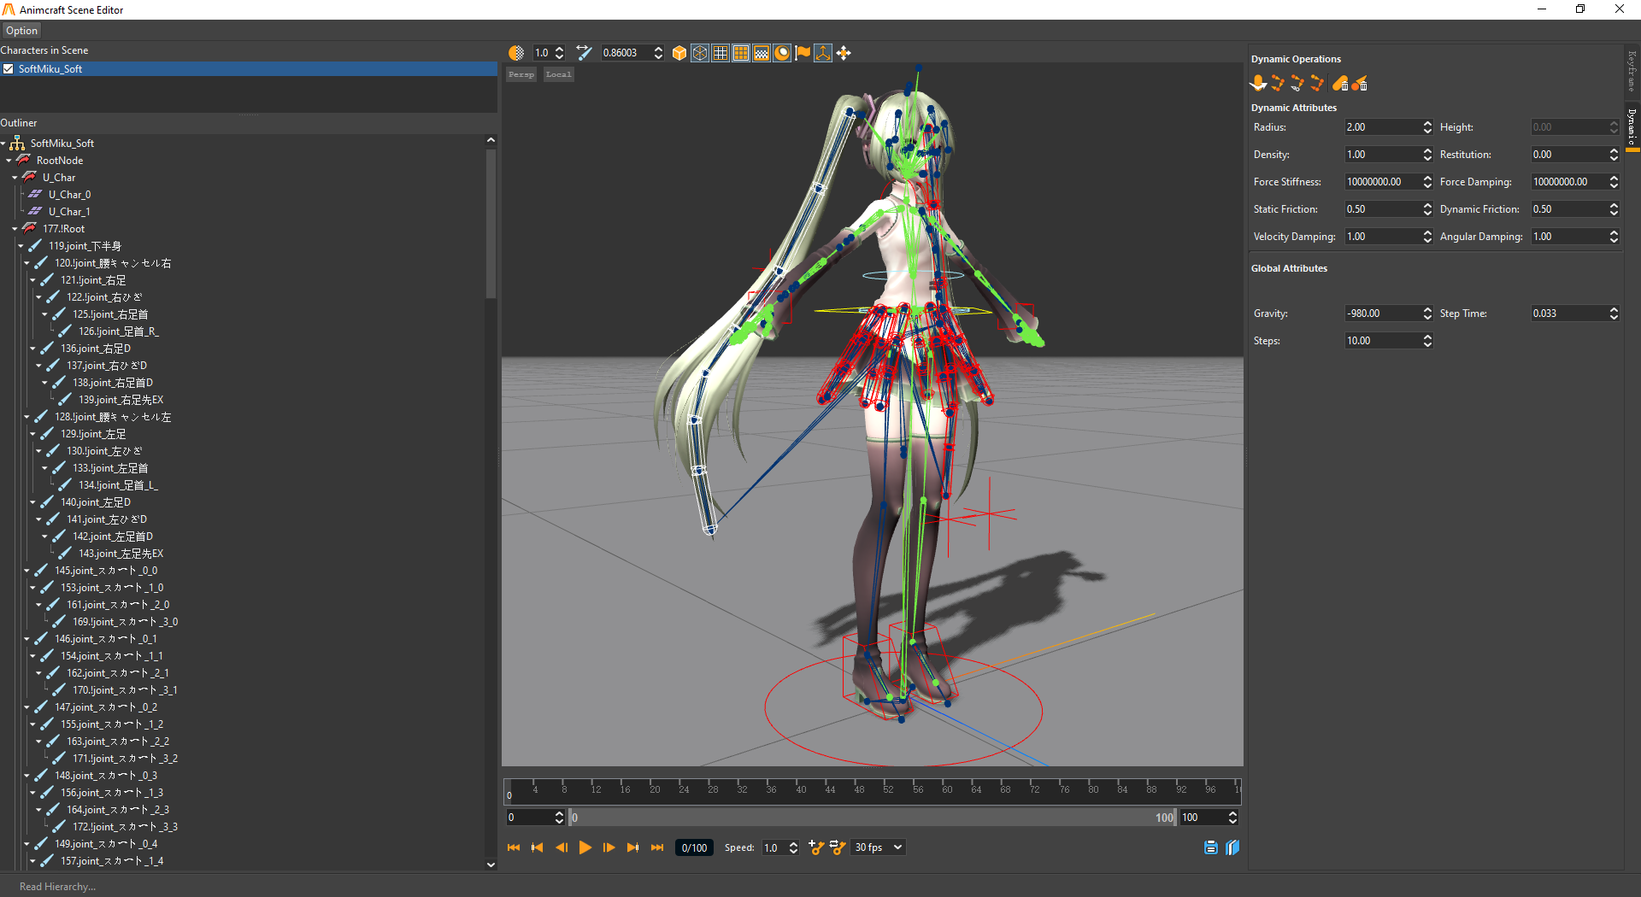Click the Persp view label button
The width and height of the screenshot is (1641, 897).
pyautogui.click(x=521, y=74)
